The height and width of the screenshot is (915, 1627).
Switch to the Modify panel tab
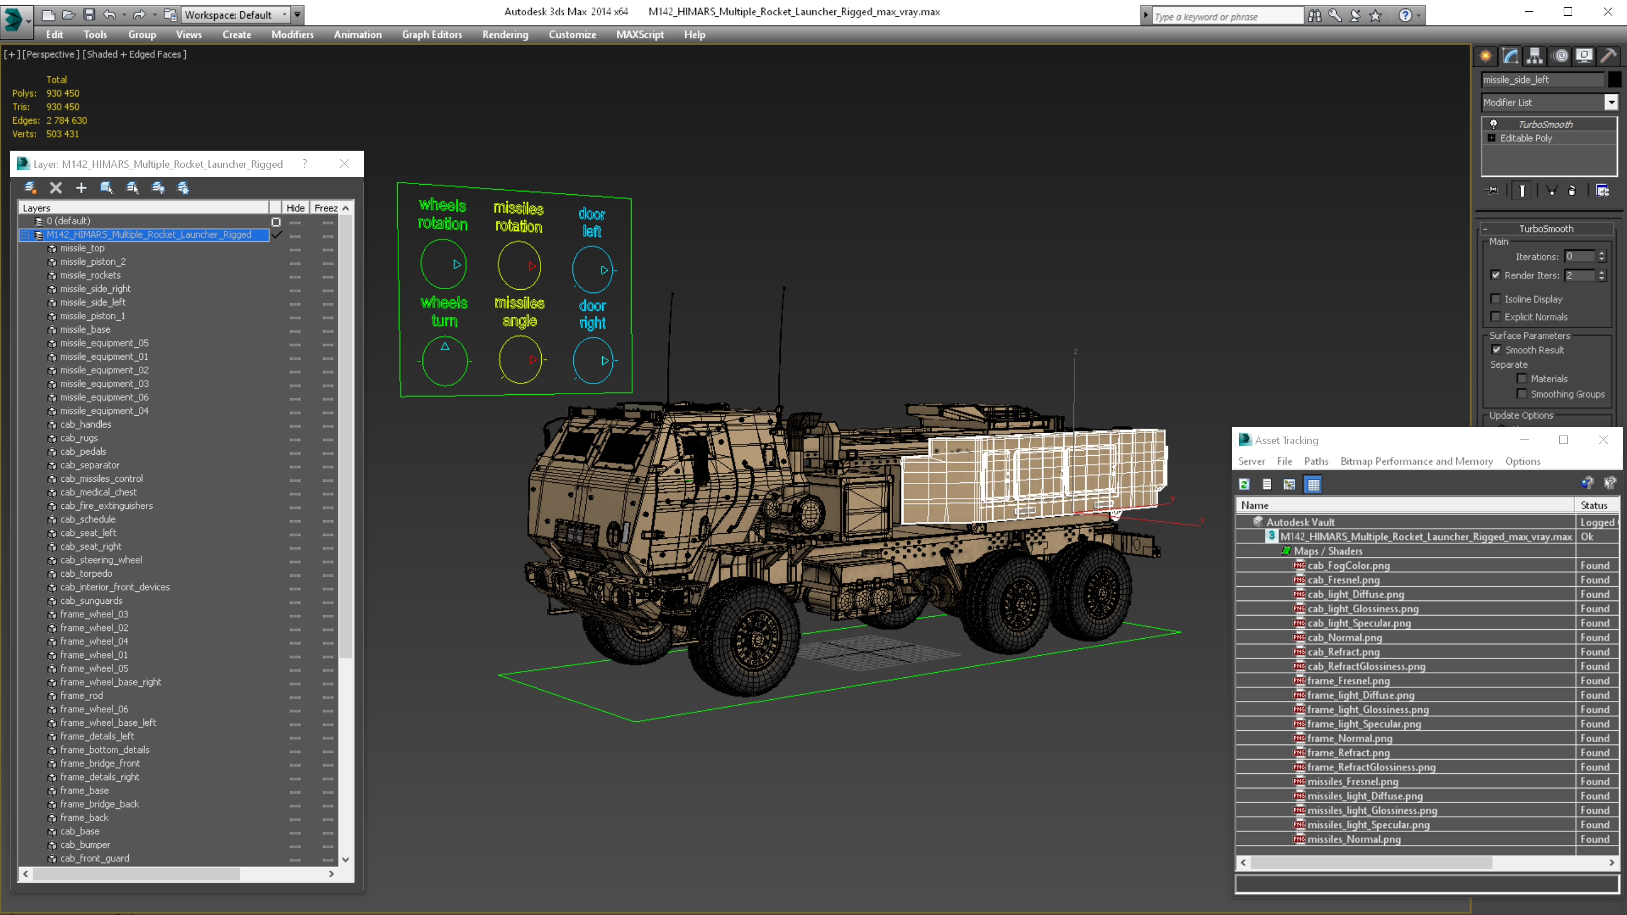point(1510,56)
